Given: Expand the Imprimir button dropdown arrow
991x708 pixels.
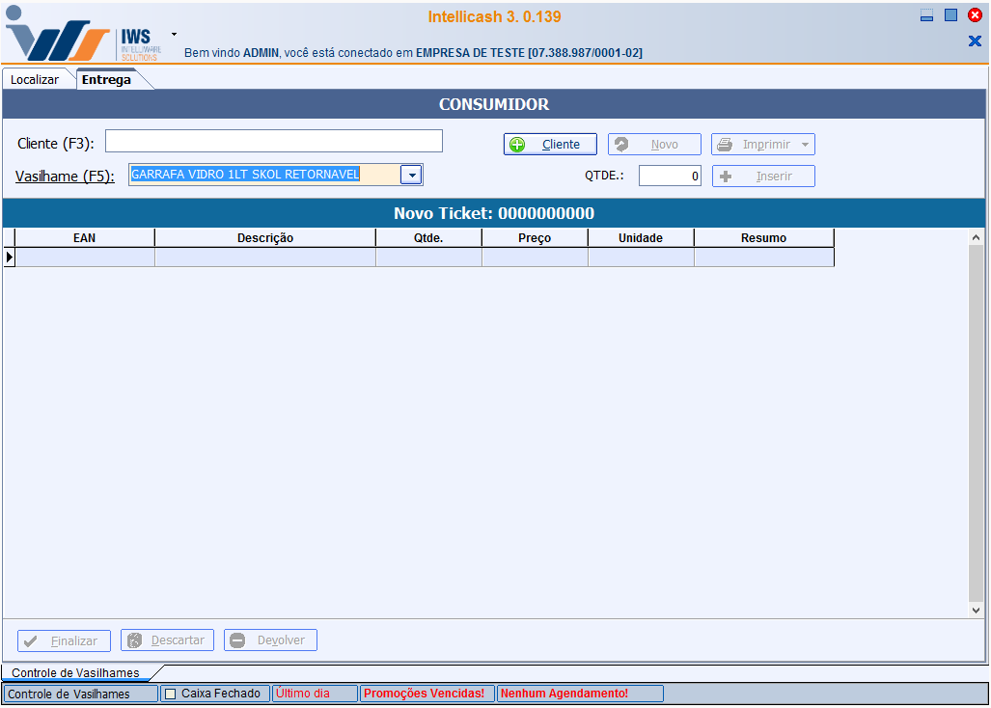Looking at the screenshot, I should (x=805, y=145).
